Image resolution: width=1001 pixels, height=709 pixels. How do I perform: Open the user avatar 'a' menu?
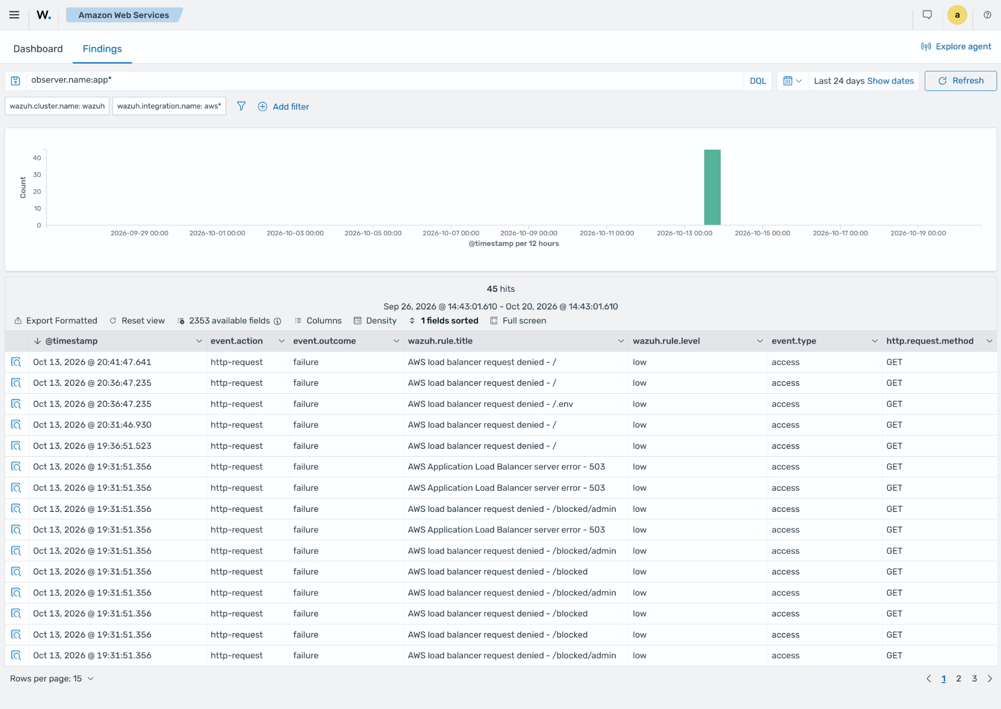[x=957, y=15]
